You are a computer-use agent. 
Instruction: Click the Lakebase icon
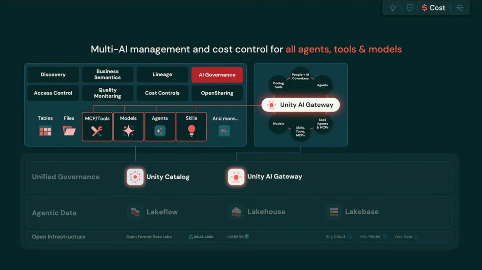334,212
